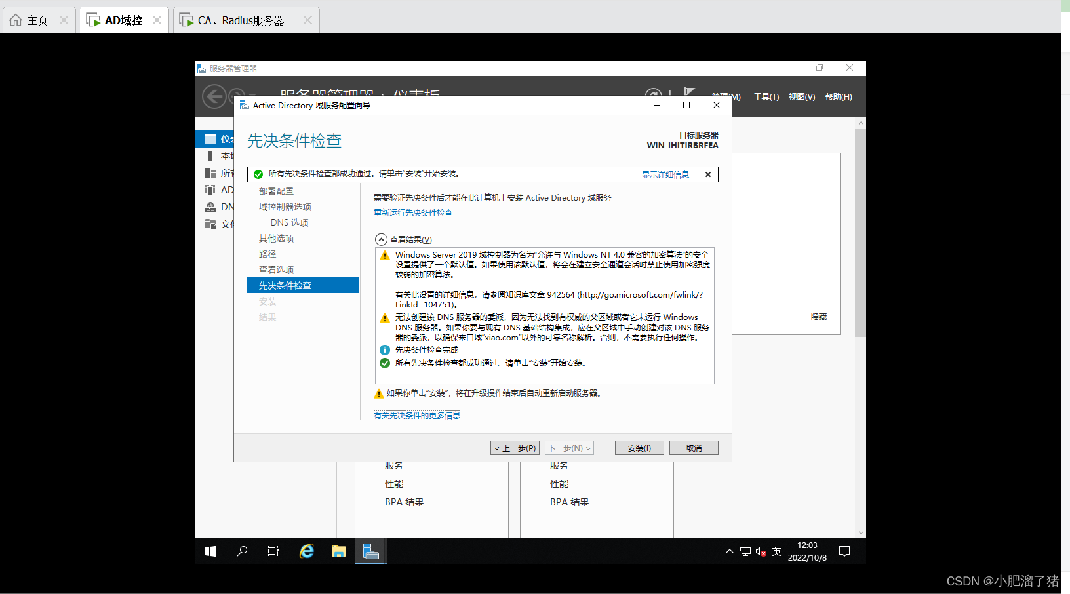Click left tile's 性能 item in Server Manager
Image resolution: width=1070 pixels, height=594 pixels.
tap(394, 484)
